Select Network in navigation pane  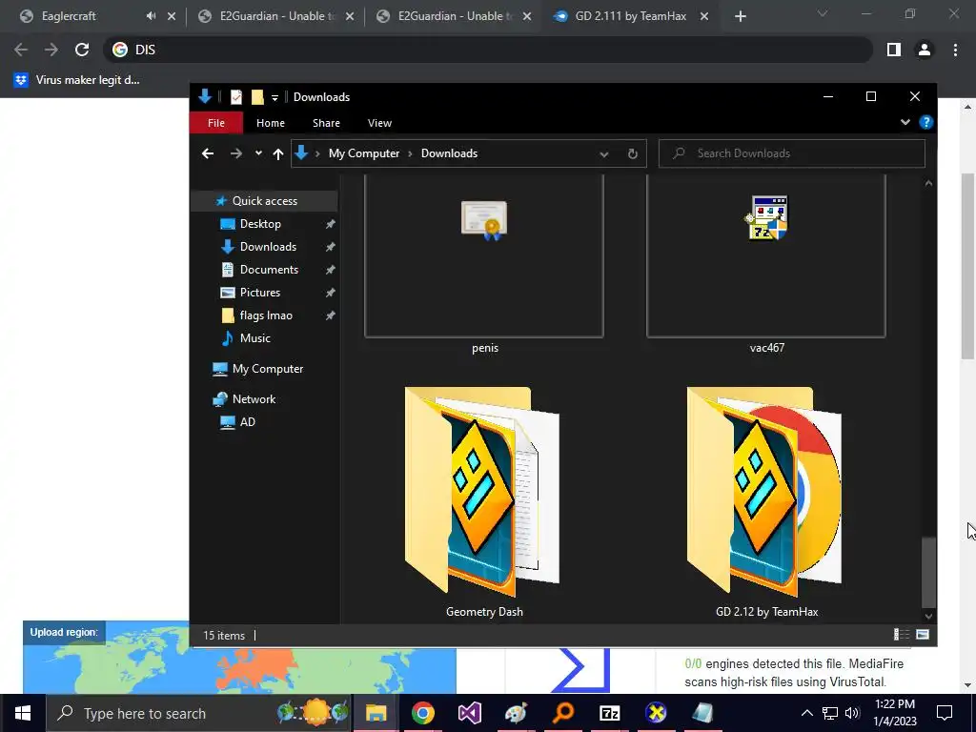click(254, 399)
